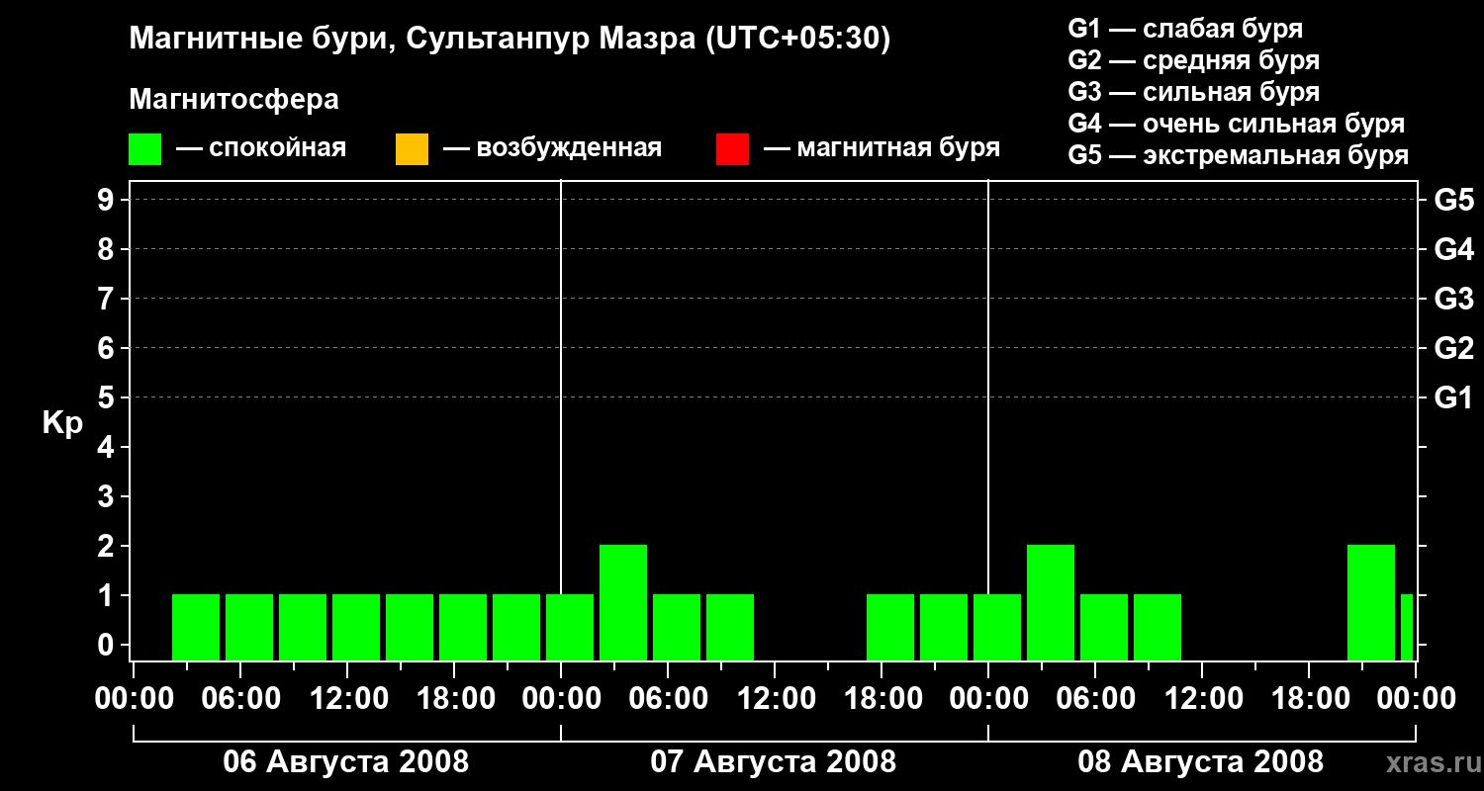Click the 'G1 — слабая буря' line
This screenshot has height=791, width=1484.
(x=1185, y=29)
